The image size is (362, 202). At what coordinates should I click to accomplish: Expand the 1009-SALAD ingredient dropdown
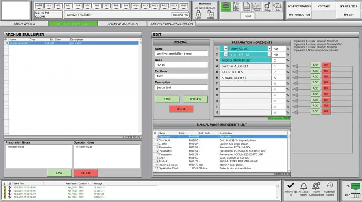click(x=269, y=49)
